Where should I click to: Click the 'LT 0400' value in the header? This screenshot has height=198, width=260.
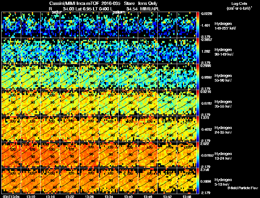(x=102, y=9)
